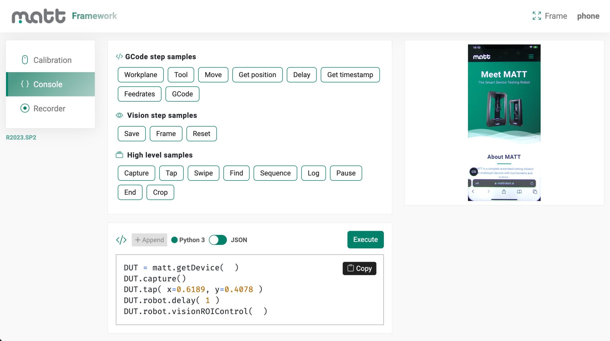Click phone browser share icon
The width and height of the screenshot is (610, 341).
tap(504, 191)
